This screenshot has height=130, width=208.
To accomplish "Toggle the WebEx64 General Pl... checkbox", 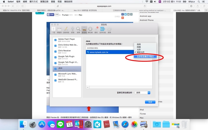I will (x=55, y=80).
